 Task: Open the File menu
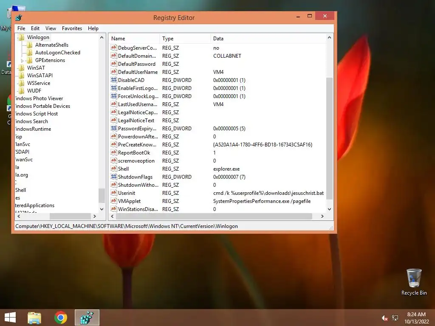[x=21, y=28]
